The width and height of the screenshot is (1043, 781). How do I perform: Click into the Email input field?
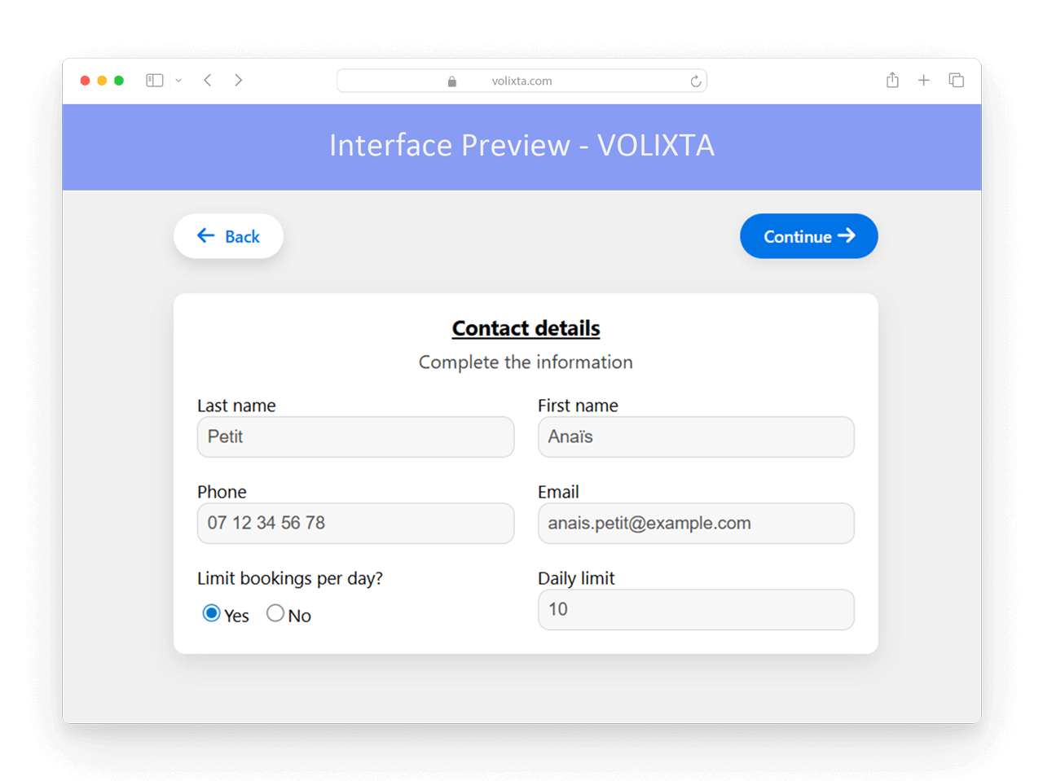click(696, 524)
